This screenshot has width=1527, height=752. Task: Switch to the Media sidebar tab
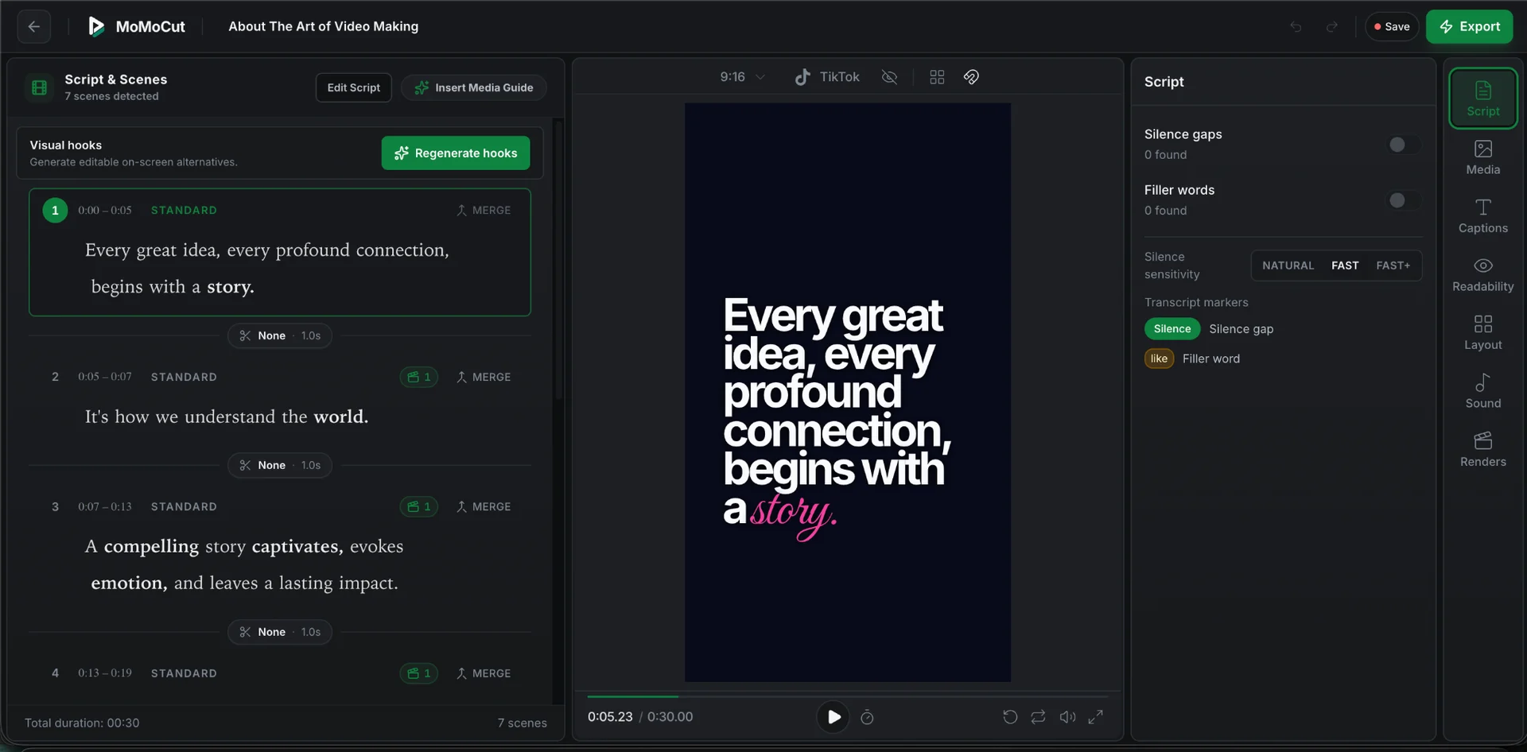(1482, 157)
